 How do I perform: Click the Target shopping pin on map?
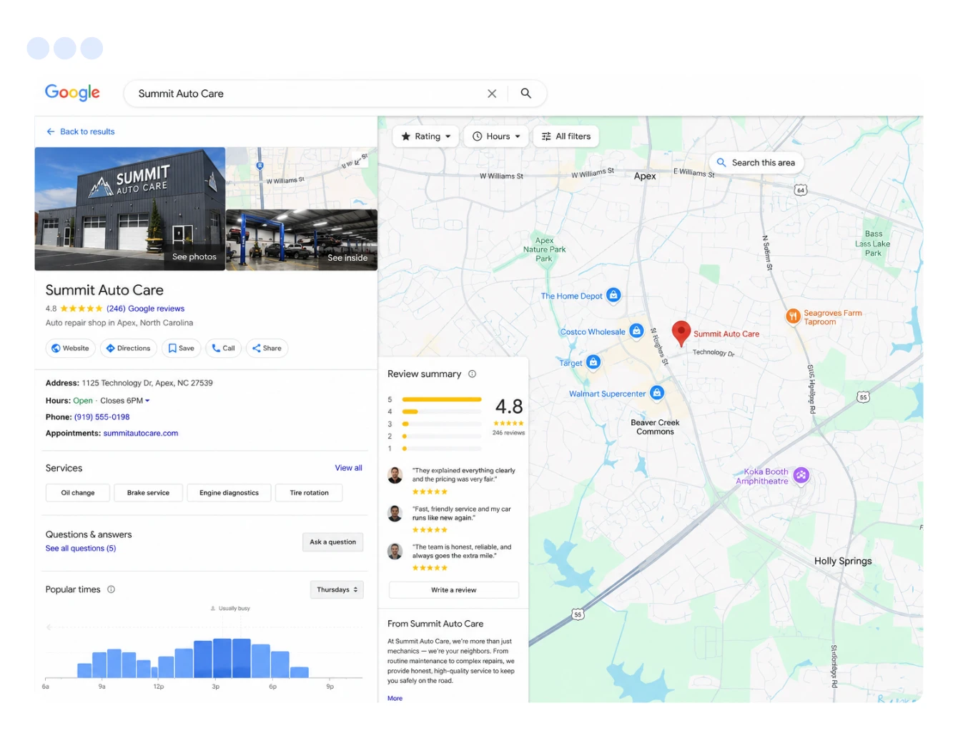point(593,362)
